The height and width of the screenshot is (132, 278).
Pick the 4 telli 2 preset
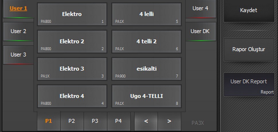146,42
